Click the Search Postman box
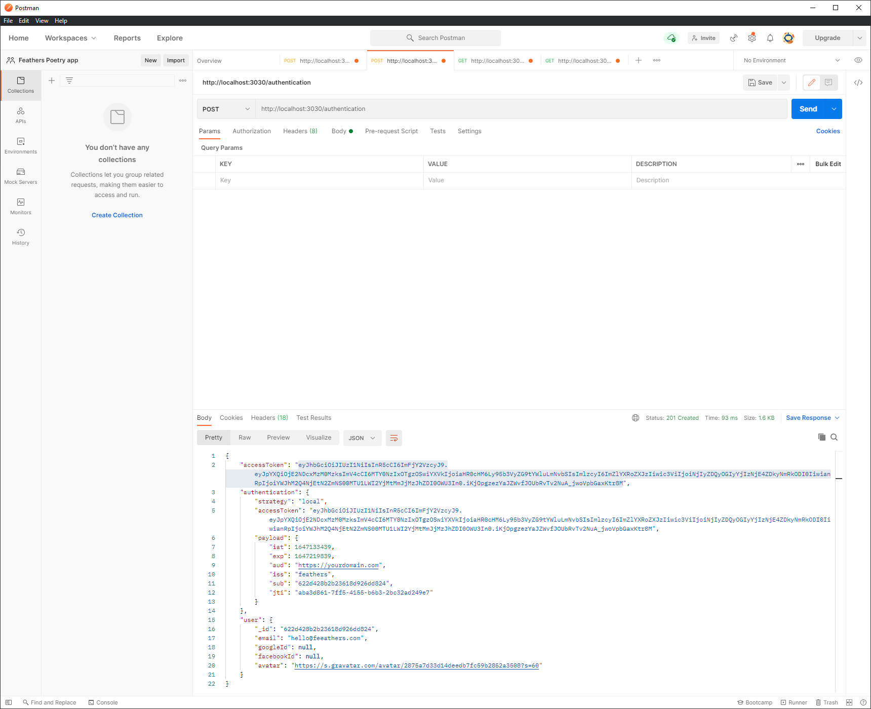This screenshot has width=871, height=709. click(x=435, y=38)
